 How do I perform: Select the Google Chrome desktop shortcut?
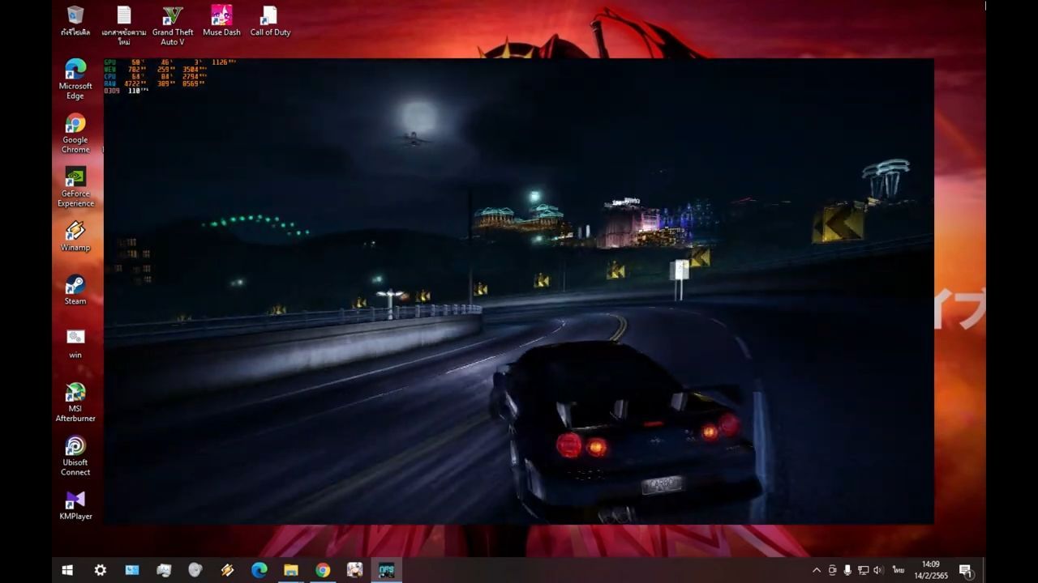tap(75, 124)
